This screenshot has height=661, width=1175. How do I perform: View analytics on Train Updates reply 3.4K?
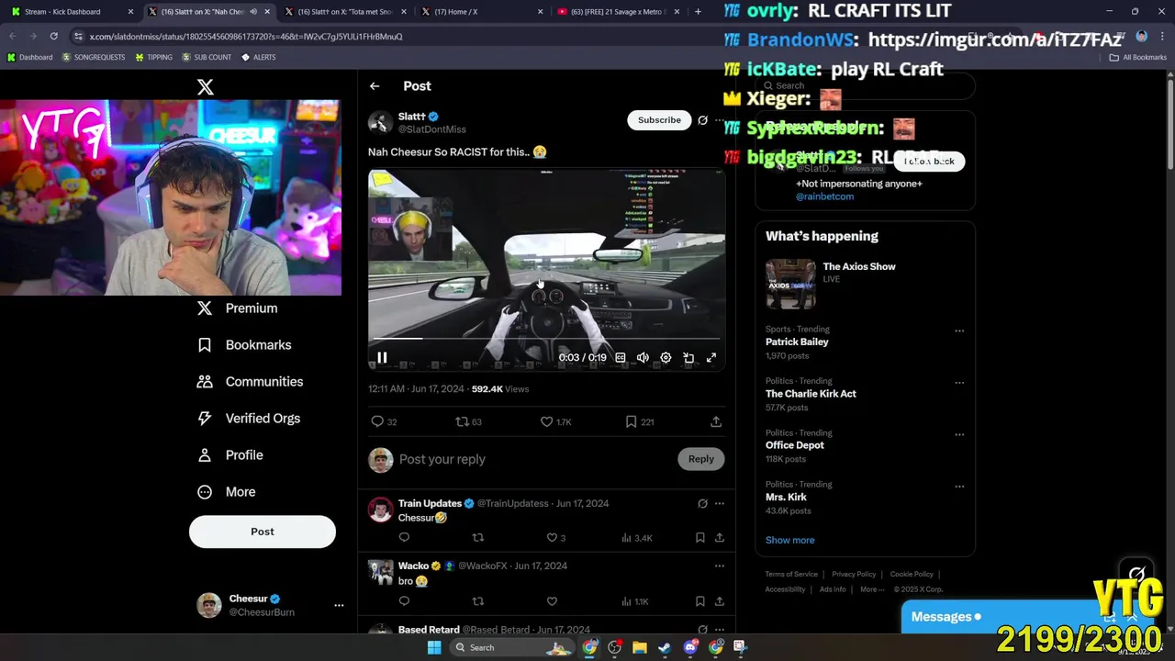pyautogui.click(x=637, y=538)
